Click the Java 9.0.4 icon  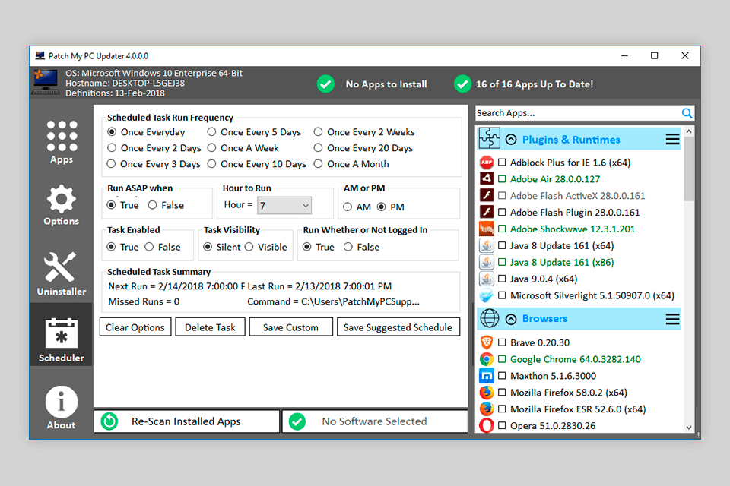[x=487, y=279]
